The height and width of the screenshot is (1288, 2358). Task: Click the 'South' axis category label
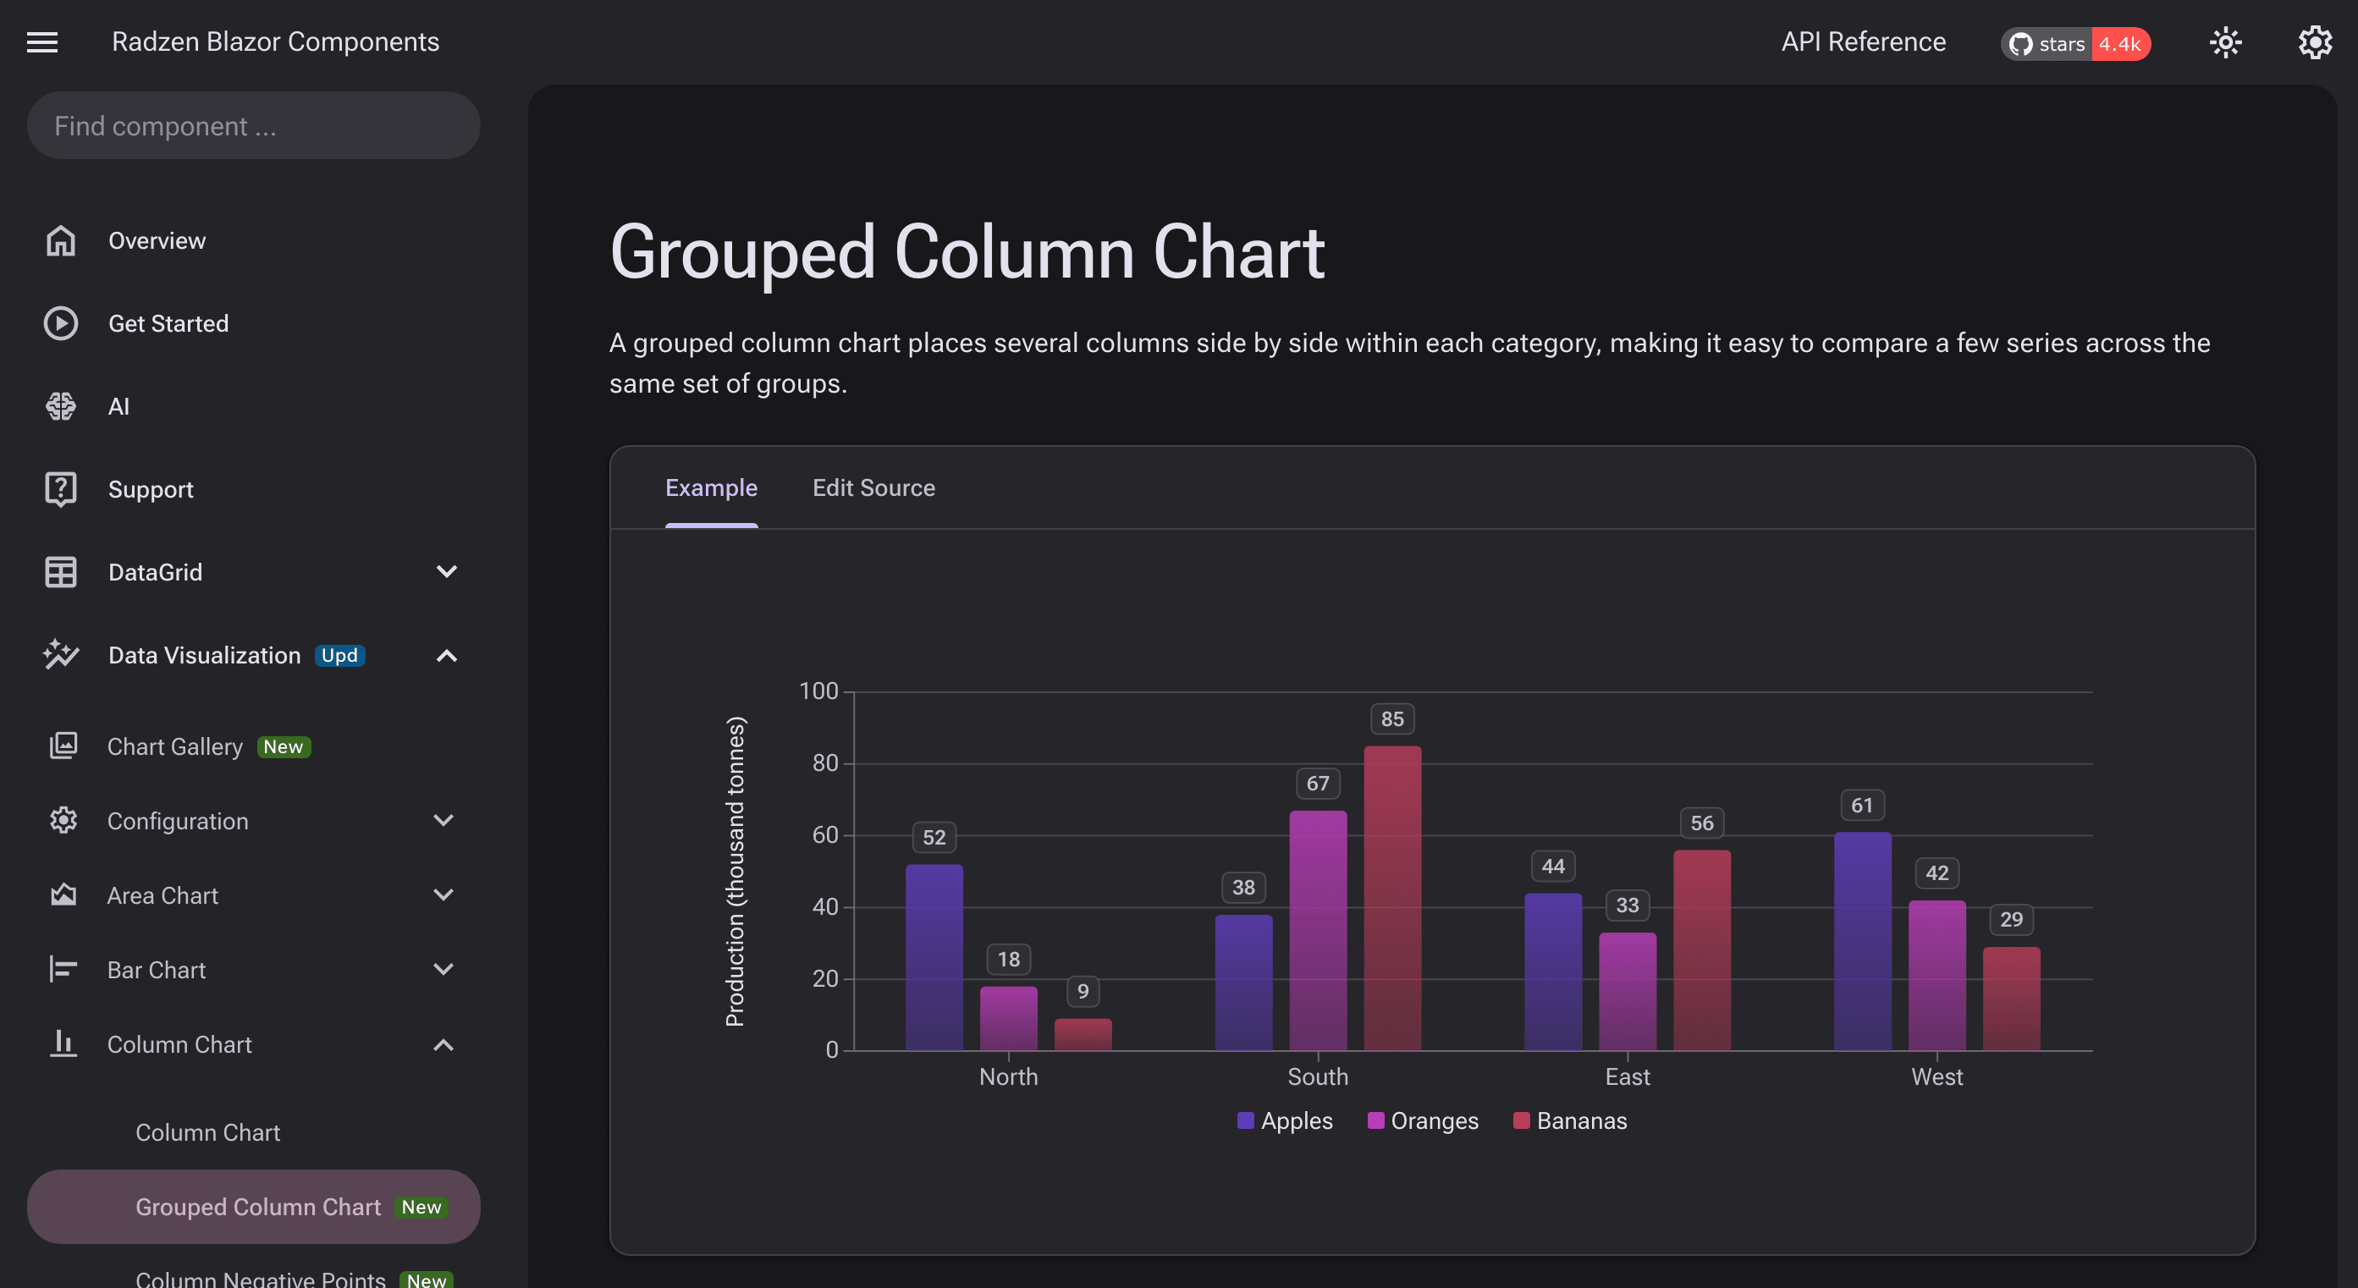[x=1317, y=1076]
